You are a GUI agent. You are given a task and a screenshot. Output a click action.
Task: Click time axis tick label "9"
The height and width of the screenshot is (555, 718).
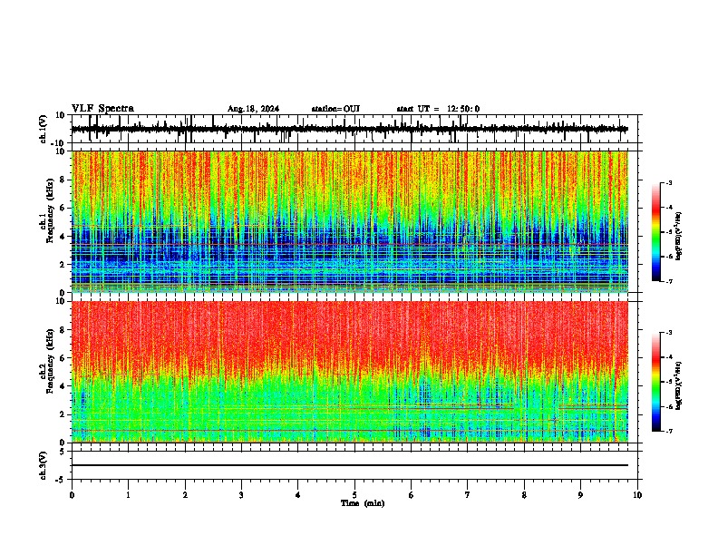(580, 495)
